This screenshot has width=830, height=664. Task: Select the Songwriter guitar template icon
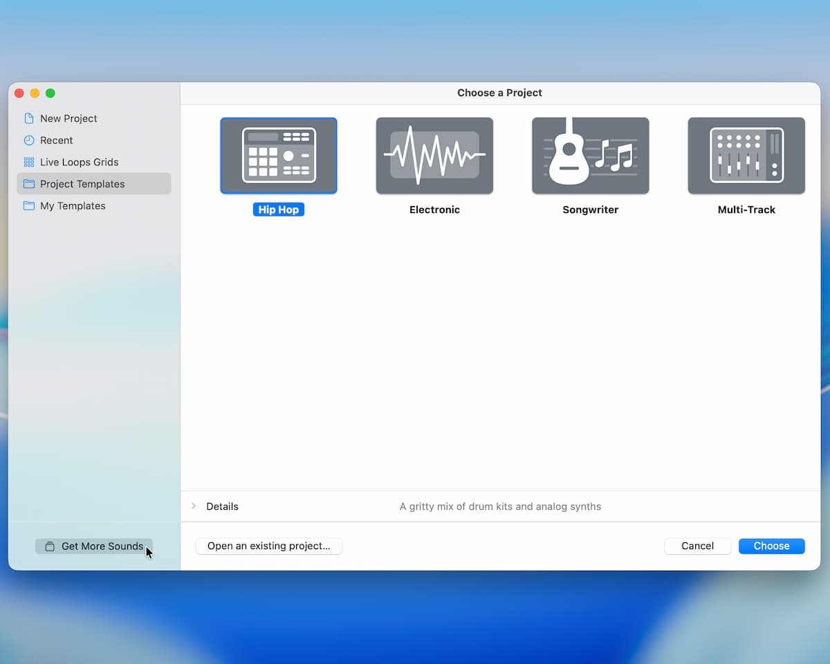pyautogui.click(x=591, y=156)
